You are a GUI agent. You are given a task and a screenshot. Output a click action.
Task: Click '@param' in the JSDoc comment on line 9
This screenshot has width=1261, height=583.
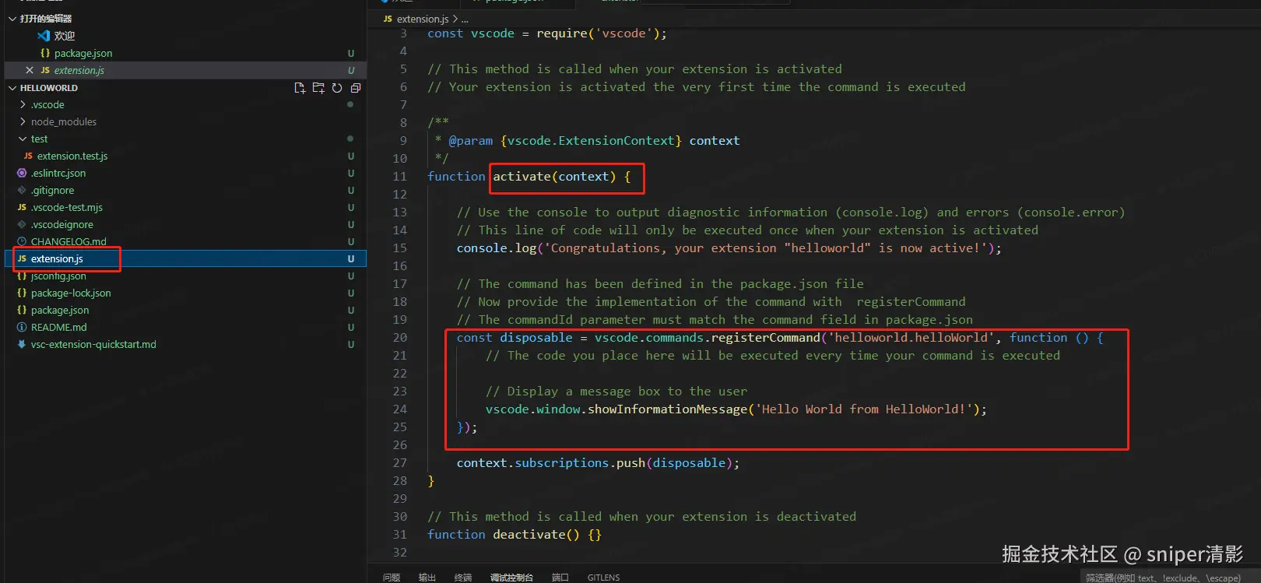click(x=471, y=141)
